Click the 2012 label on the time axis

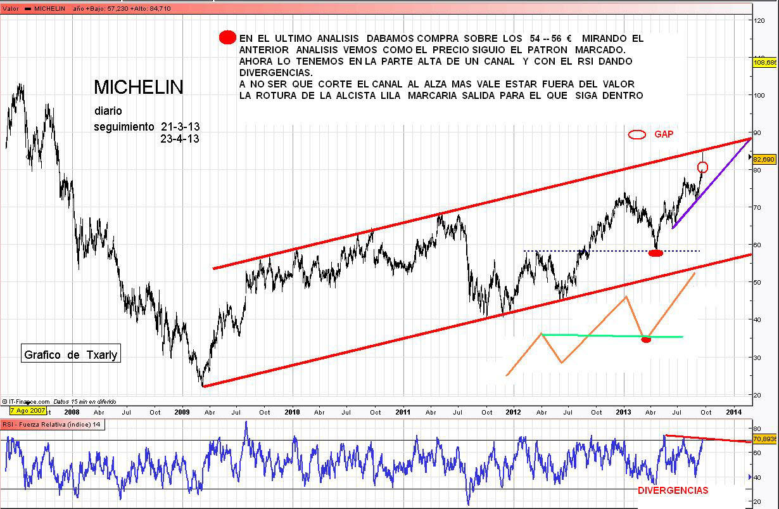(514, 412)
